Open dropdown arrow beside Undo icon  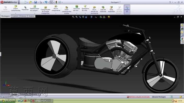click(48, 2)
